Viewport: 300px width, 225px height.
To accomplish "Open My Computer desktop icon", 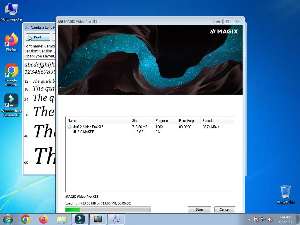I will pyautogui.click(x=11, y=12).
